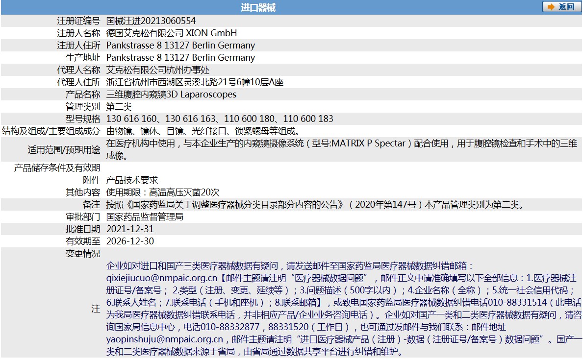Image resolution: width=583 pixels, height=359 pixels.
Task: Select the email yaopinshuju@nmpaic.org.cn
Action: pyautogui.click(x=165, y=339)
